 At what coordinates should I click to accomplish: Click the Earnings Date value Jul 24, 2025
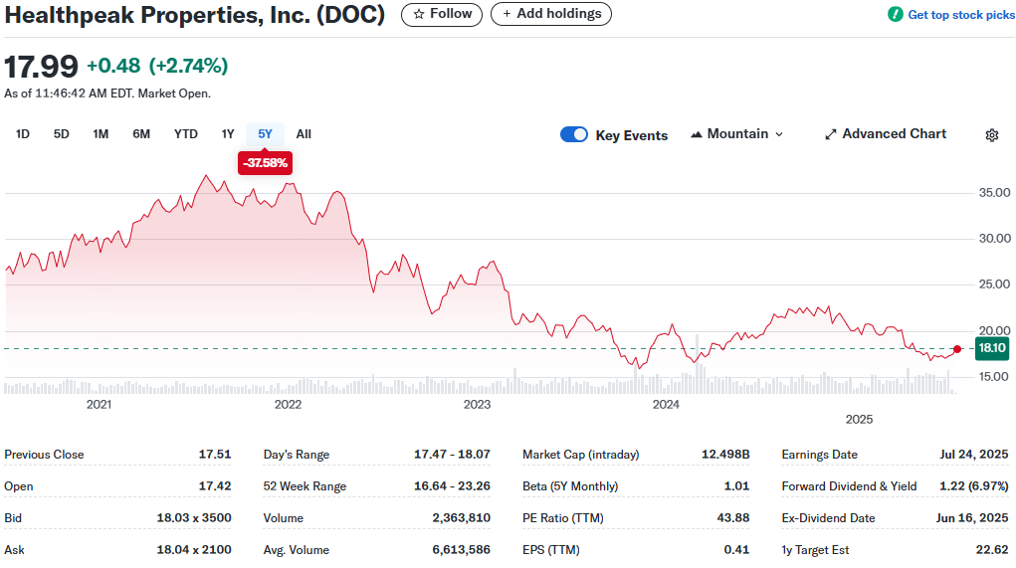pyautogui.click(x=974, y=454)
